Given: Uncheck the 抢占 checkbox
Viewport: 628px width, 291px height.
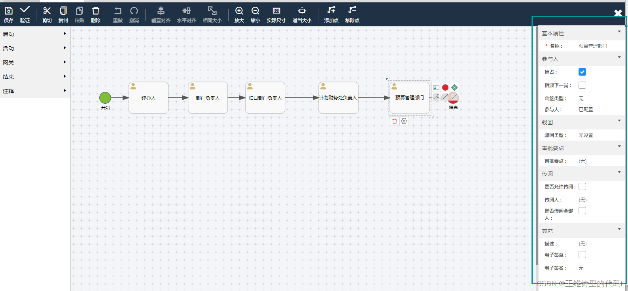Looking at the screenshot, I should (x=582, y=72).
